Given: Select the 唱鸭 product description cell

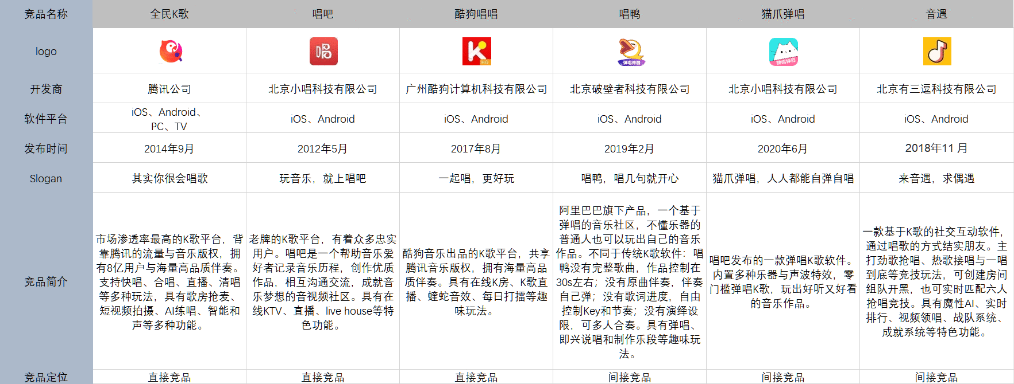Looking at the screenshot, I should coord(630,281).
